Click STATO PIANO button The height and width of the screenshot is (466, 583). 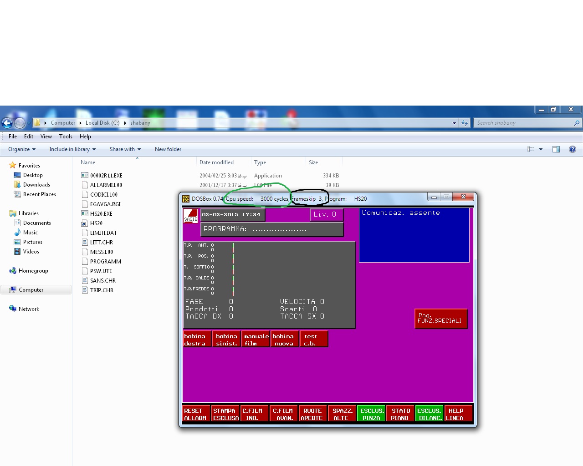[x=400, y=414]
